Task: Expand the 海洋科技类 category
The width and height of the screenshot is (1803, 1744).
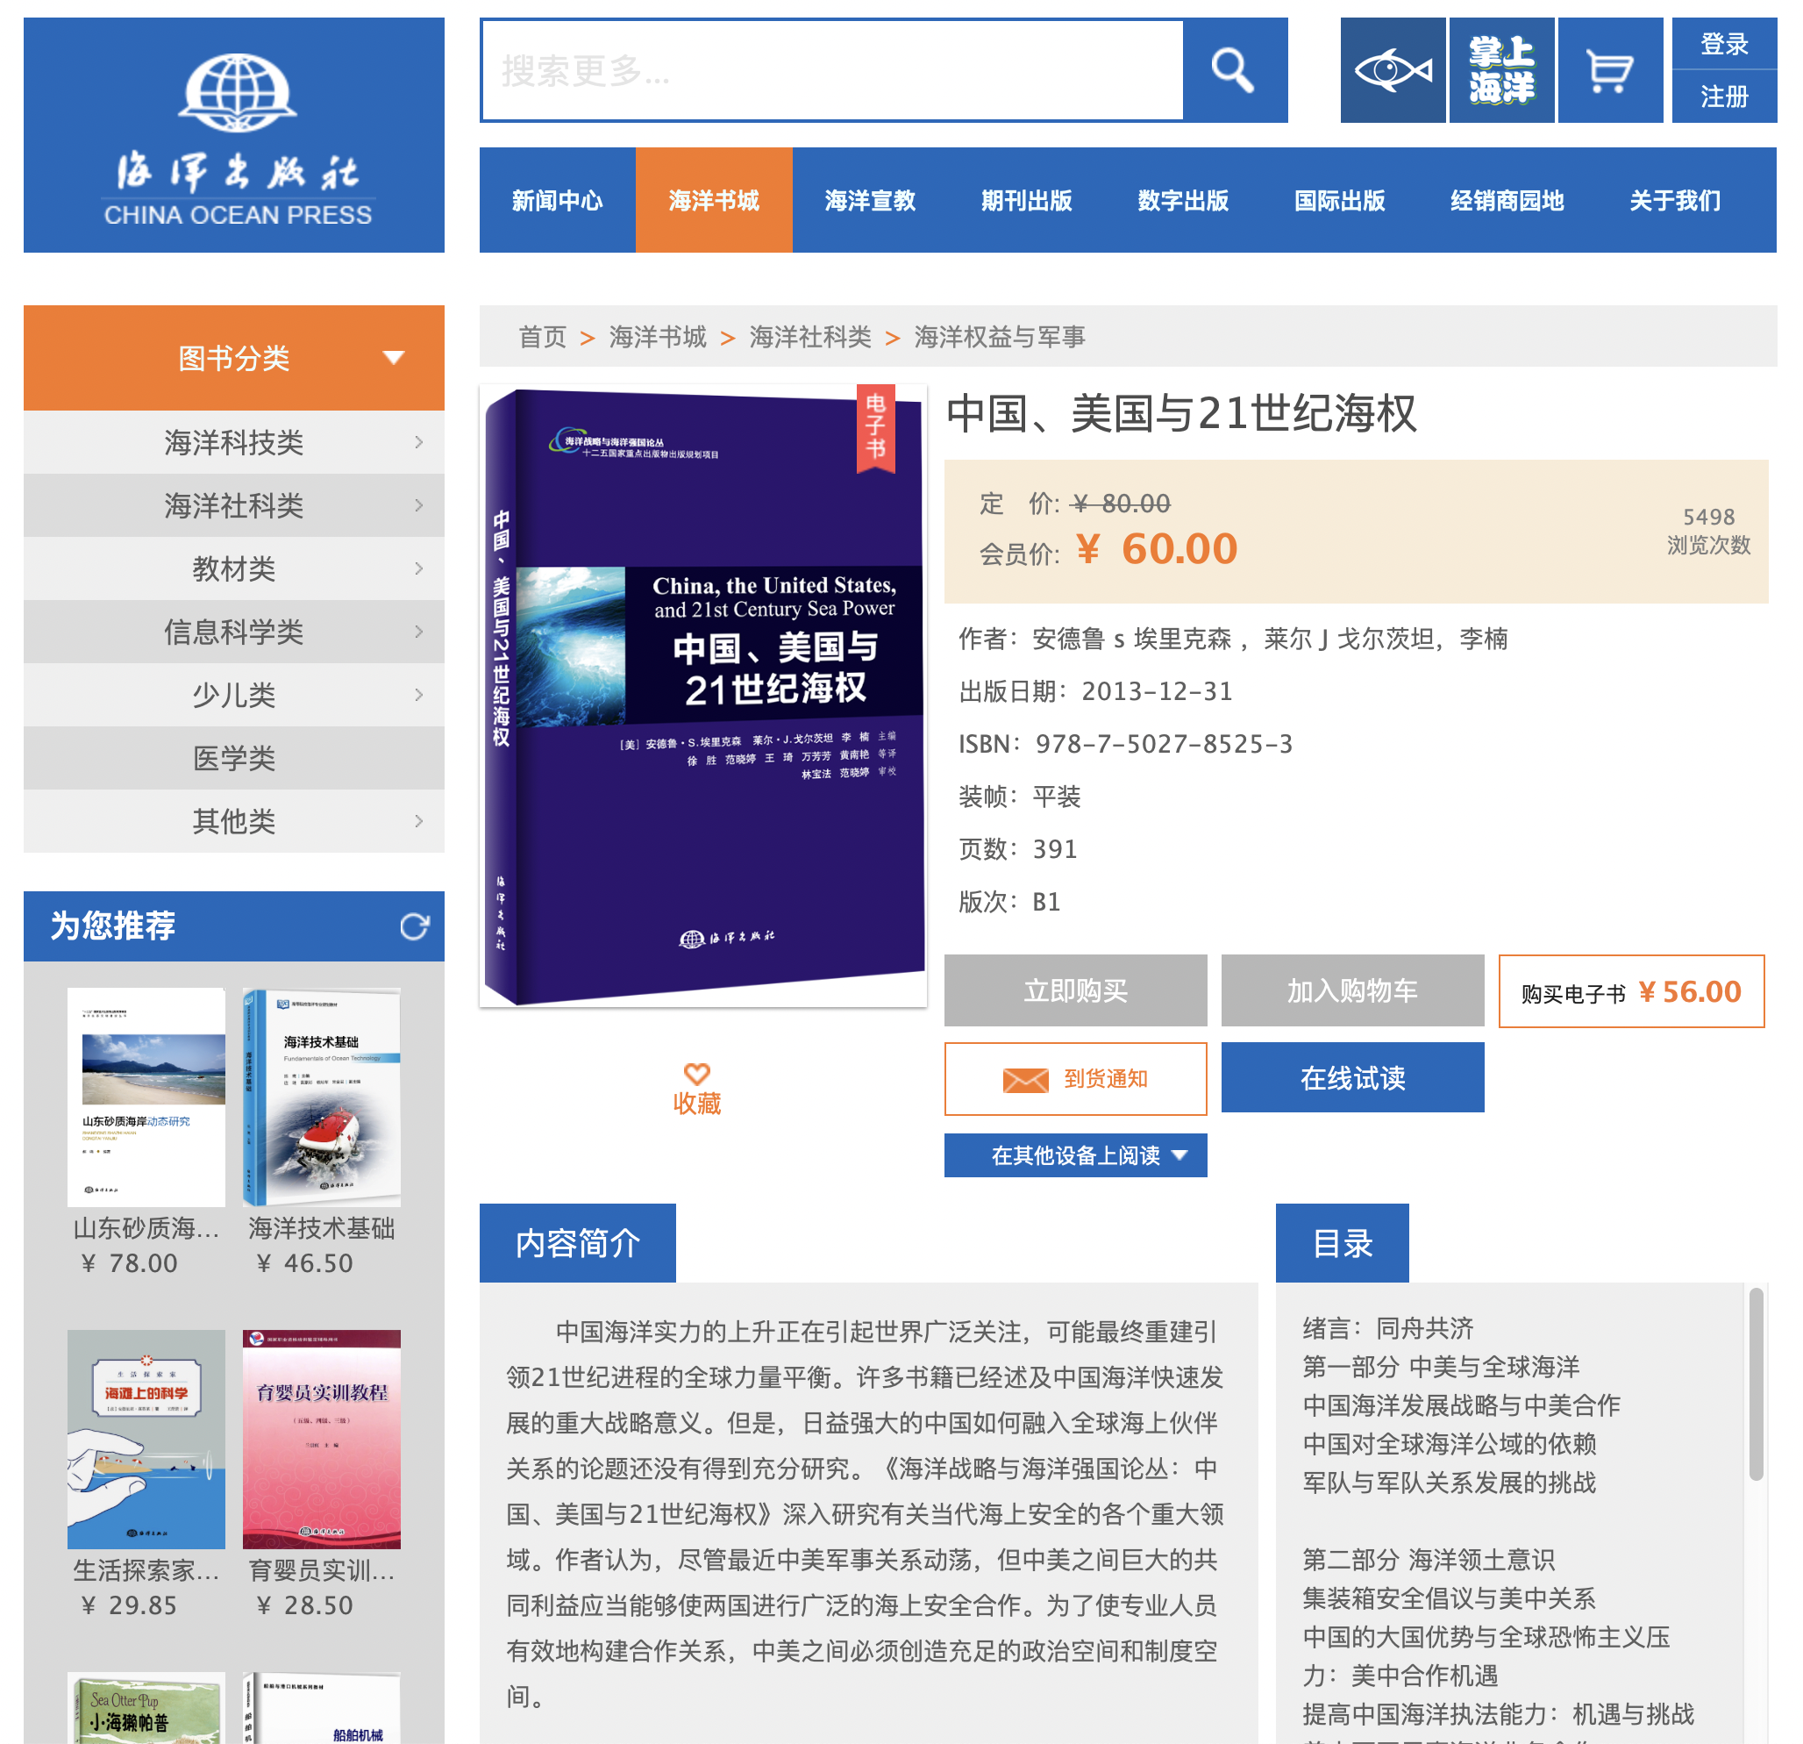Action: click(x=233, y=442)
